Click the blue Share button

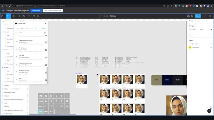[x=198, y=16]
